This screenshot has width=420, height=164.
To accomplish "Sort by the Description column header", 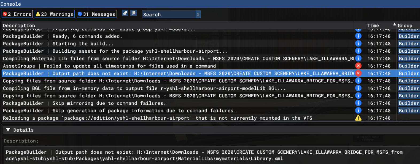I will (x=19, y=26).
